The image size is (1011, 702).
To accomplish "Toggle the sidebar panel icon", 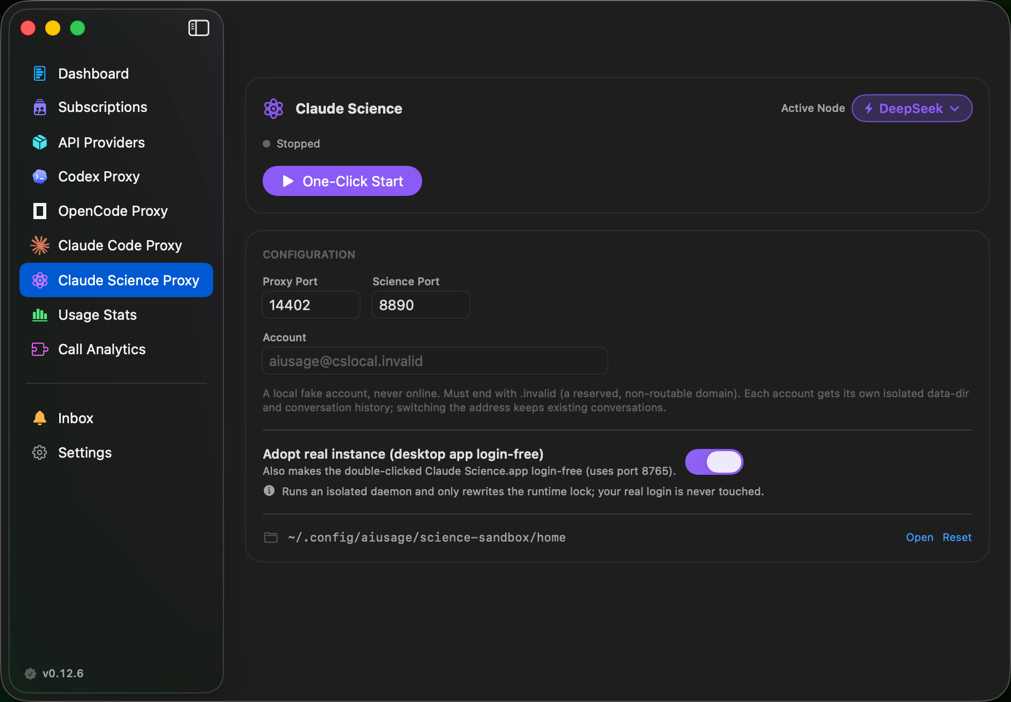I will (199, 28).
